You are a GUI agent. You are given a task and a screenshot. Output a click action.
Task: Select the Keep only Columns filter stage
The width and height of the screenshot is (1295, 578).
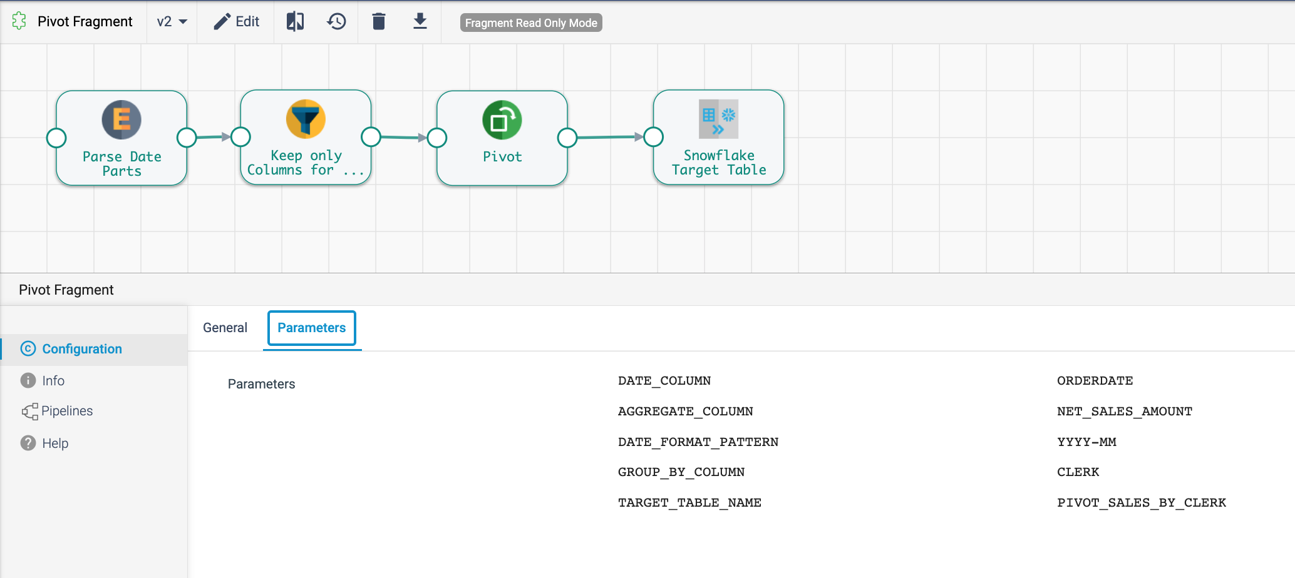tap(306, 138)
